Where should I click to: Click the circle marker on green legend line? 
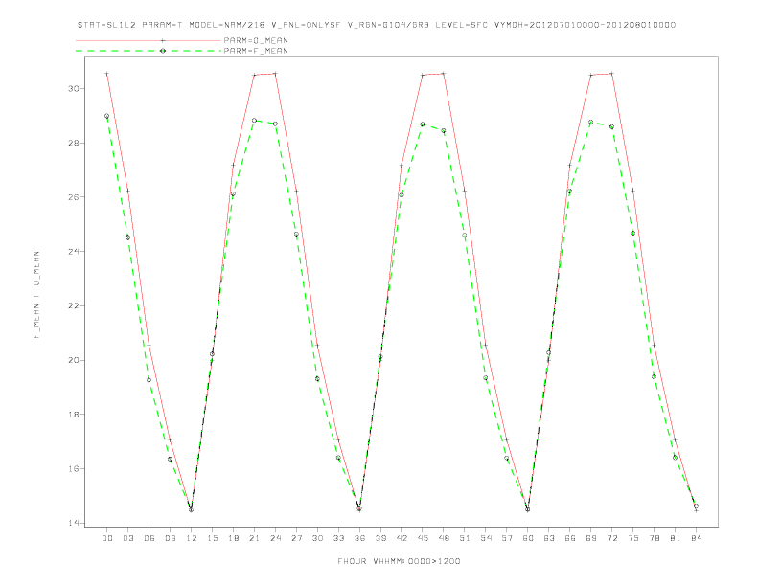[163, 51]
